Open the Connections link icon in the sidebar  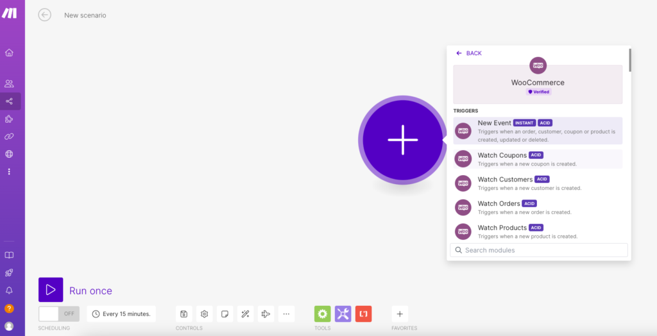coord(9,136)
